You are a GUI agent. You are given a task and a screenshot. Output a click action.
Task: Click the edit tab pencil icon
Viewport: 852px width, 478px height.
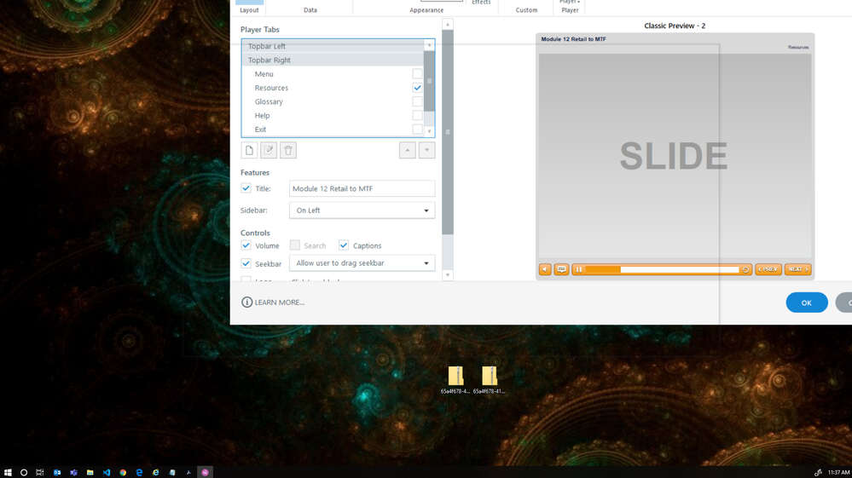pos(269,150)
